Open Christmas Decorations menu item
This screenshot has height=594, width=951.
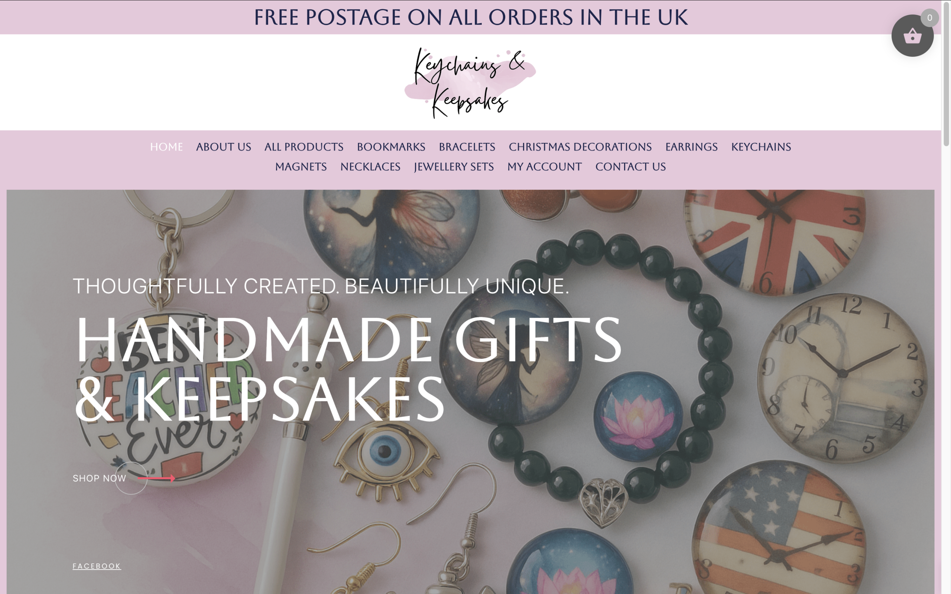580,147
